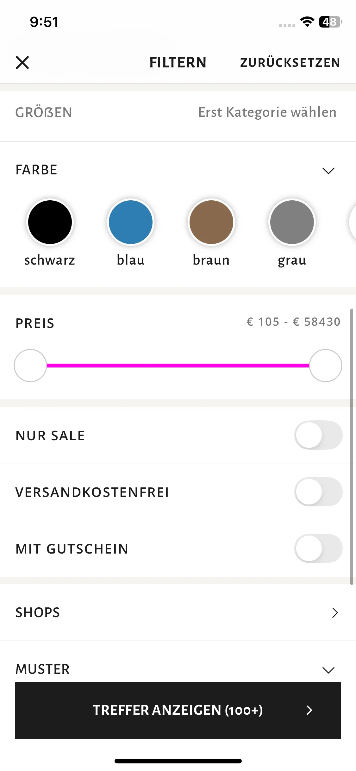Open the Shops list chevron
This screenshot has width=356, height=771.
(335, 613)
